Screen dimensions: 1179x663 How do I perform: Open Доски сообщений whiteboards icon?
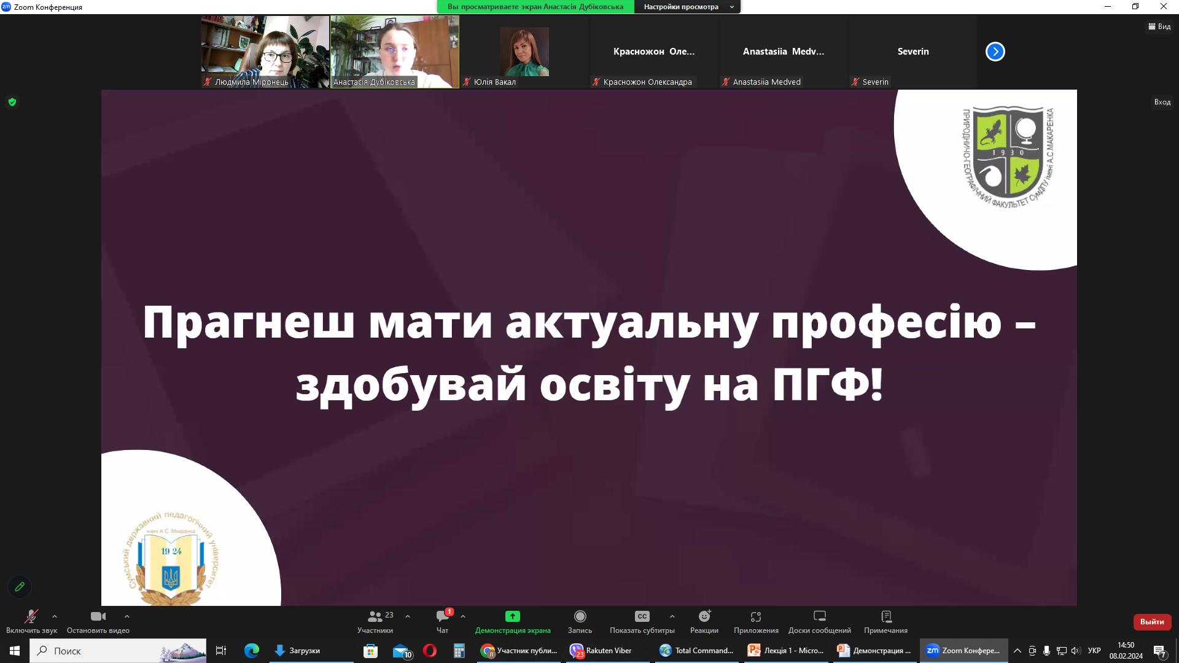[x=819, y=616]
